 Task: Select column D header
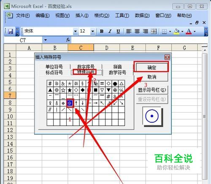point(107,48)
